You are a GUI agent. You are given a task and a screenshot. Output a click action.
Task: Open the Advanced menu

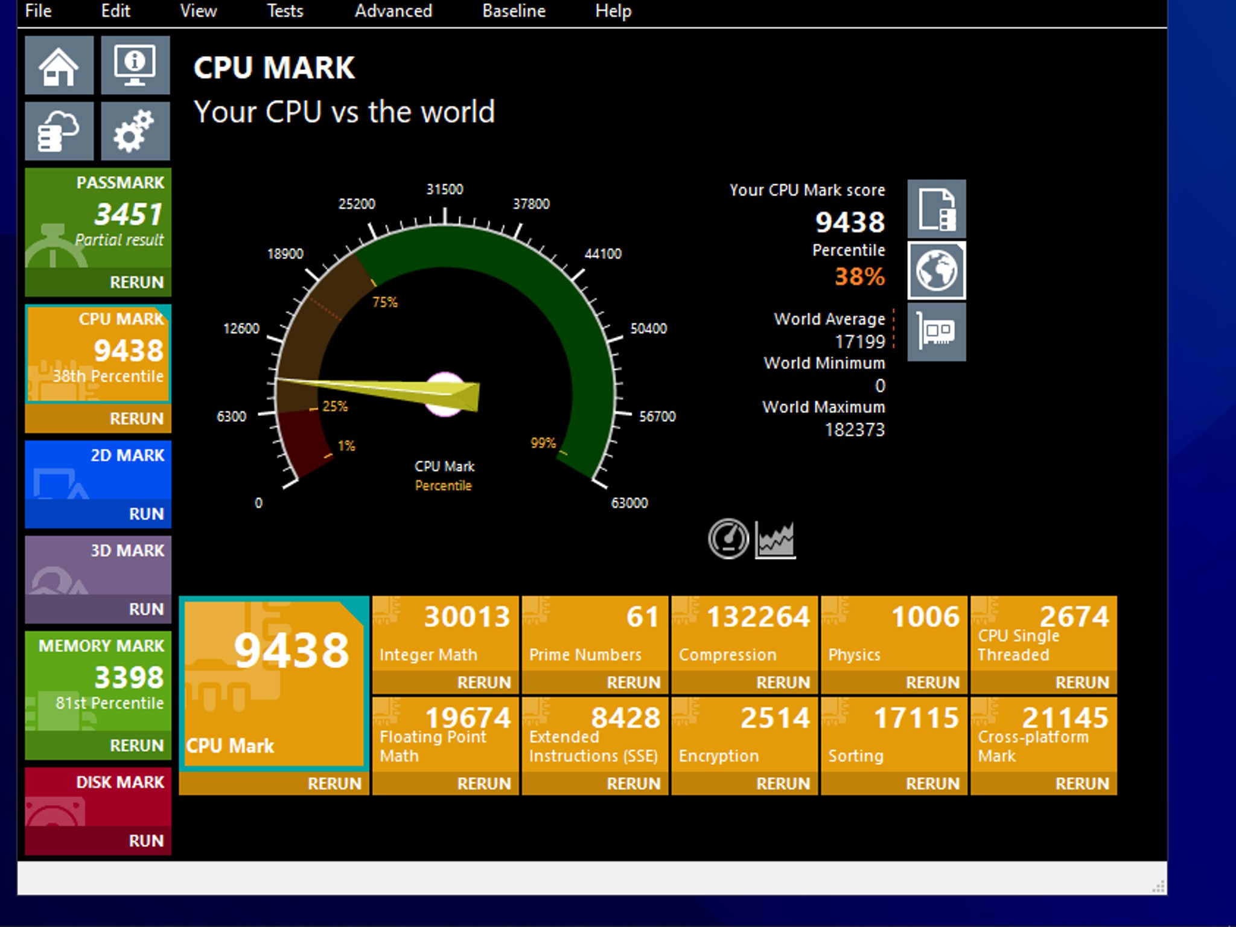point(393,11)
